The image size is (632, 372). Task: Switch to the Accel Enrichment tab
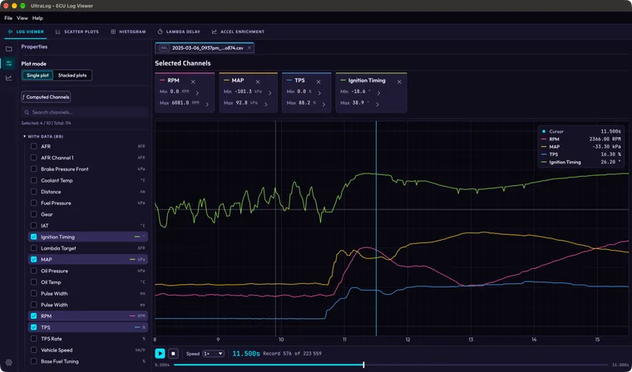[x=238, y=32]
